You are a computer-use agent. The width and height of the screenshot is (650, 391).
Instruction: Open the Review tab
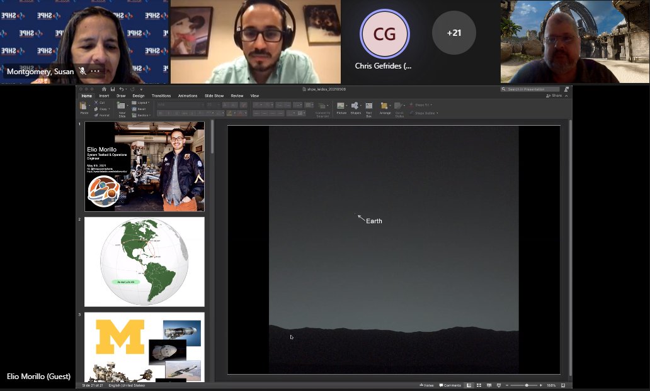pos(237,96)
